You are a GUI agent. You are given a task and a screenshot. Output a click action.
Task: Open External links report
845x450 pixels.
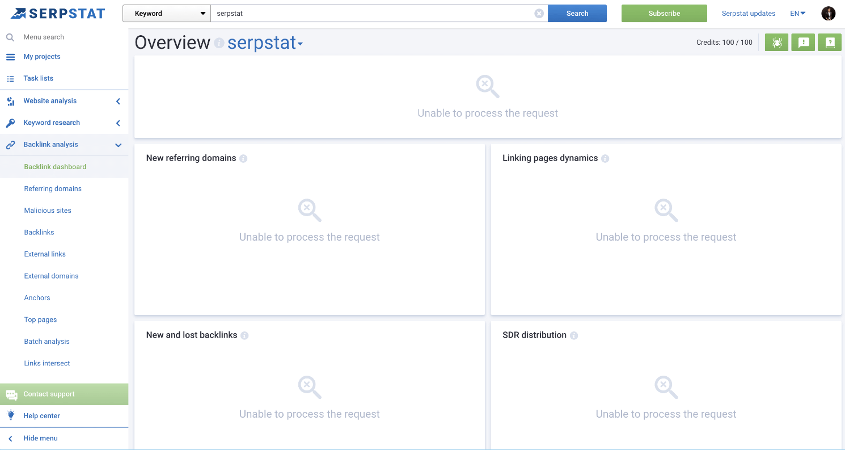[x=45, y=254]
